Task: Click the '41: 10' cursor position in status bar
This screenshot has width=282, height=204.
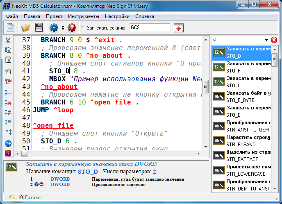Action: tap(16, 197)
